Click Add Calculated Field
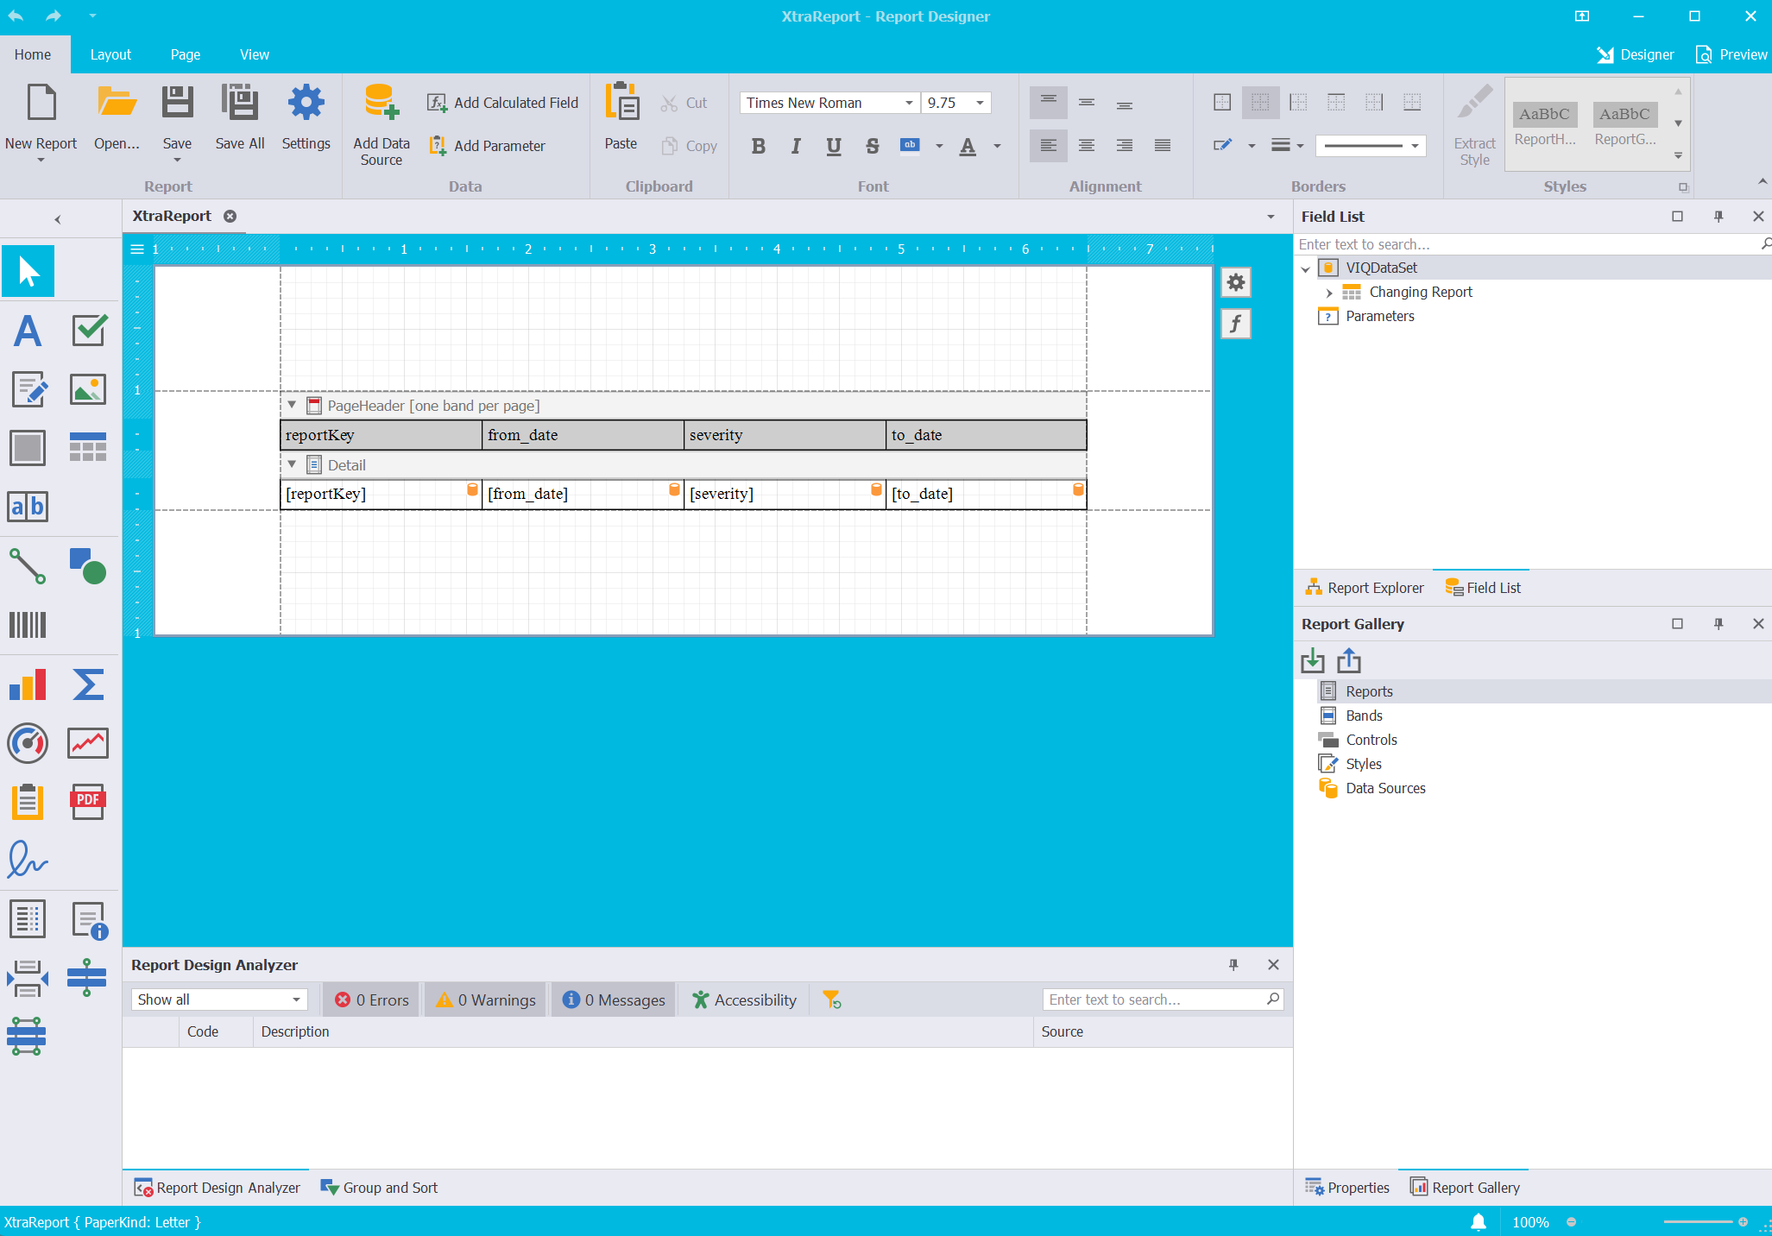Viewport: 1772px width, 1236px height. click(x=503, y=103)
